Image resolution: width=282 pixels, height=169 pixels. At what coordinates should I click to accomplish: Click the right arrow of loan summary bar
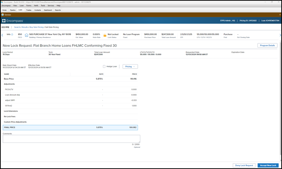pos(280,35)
